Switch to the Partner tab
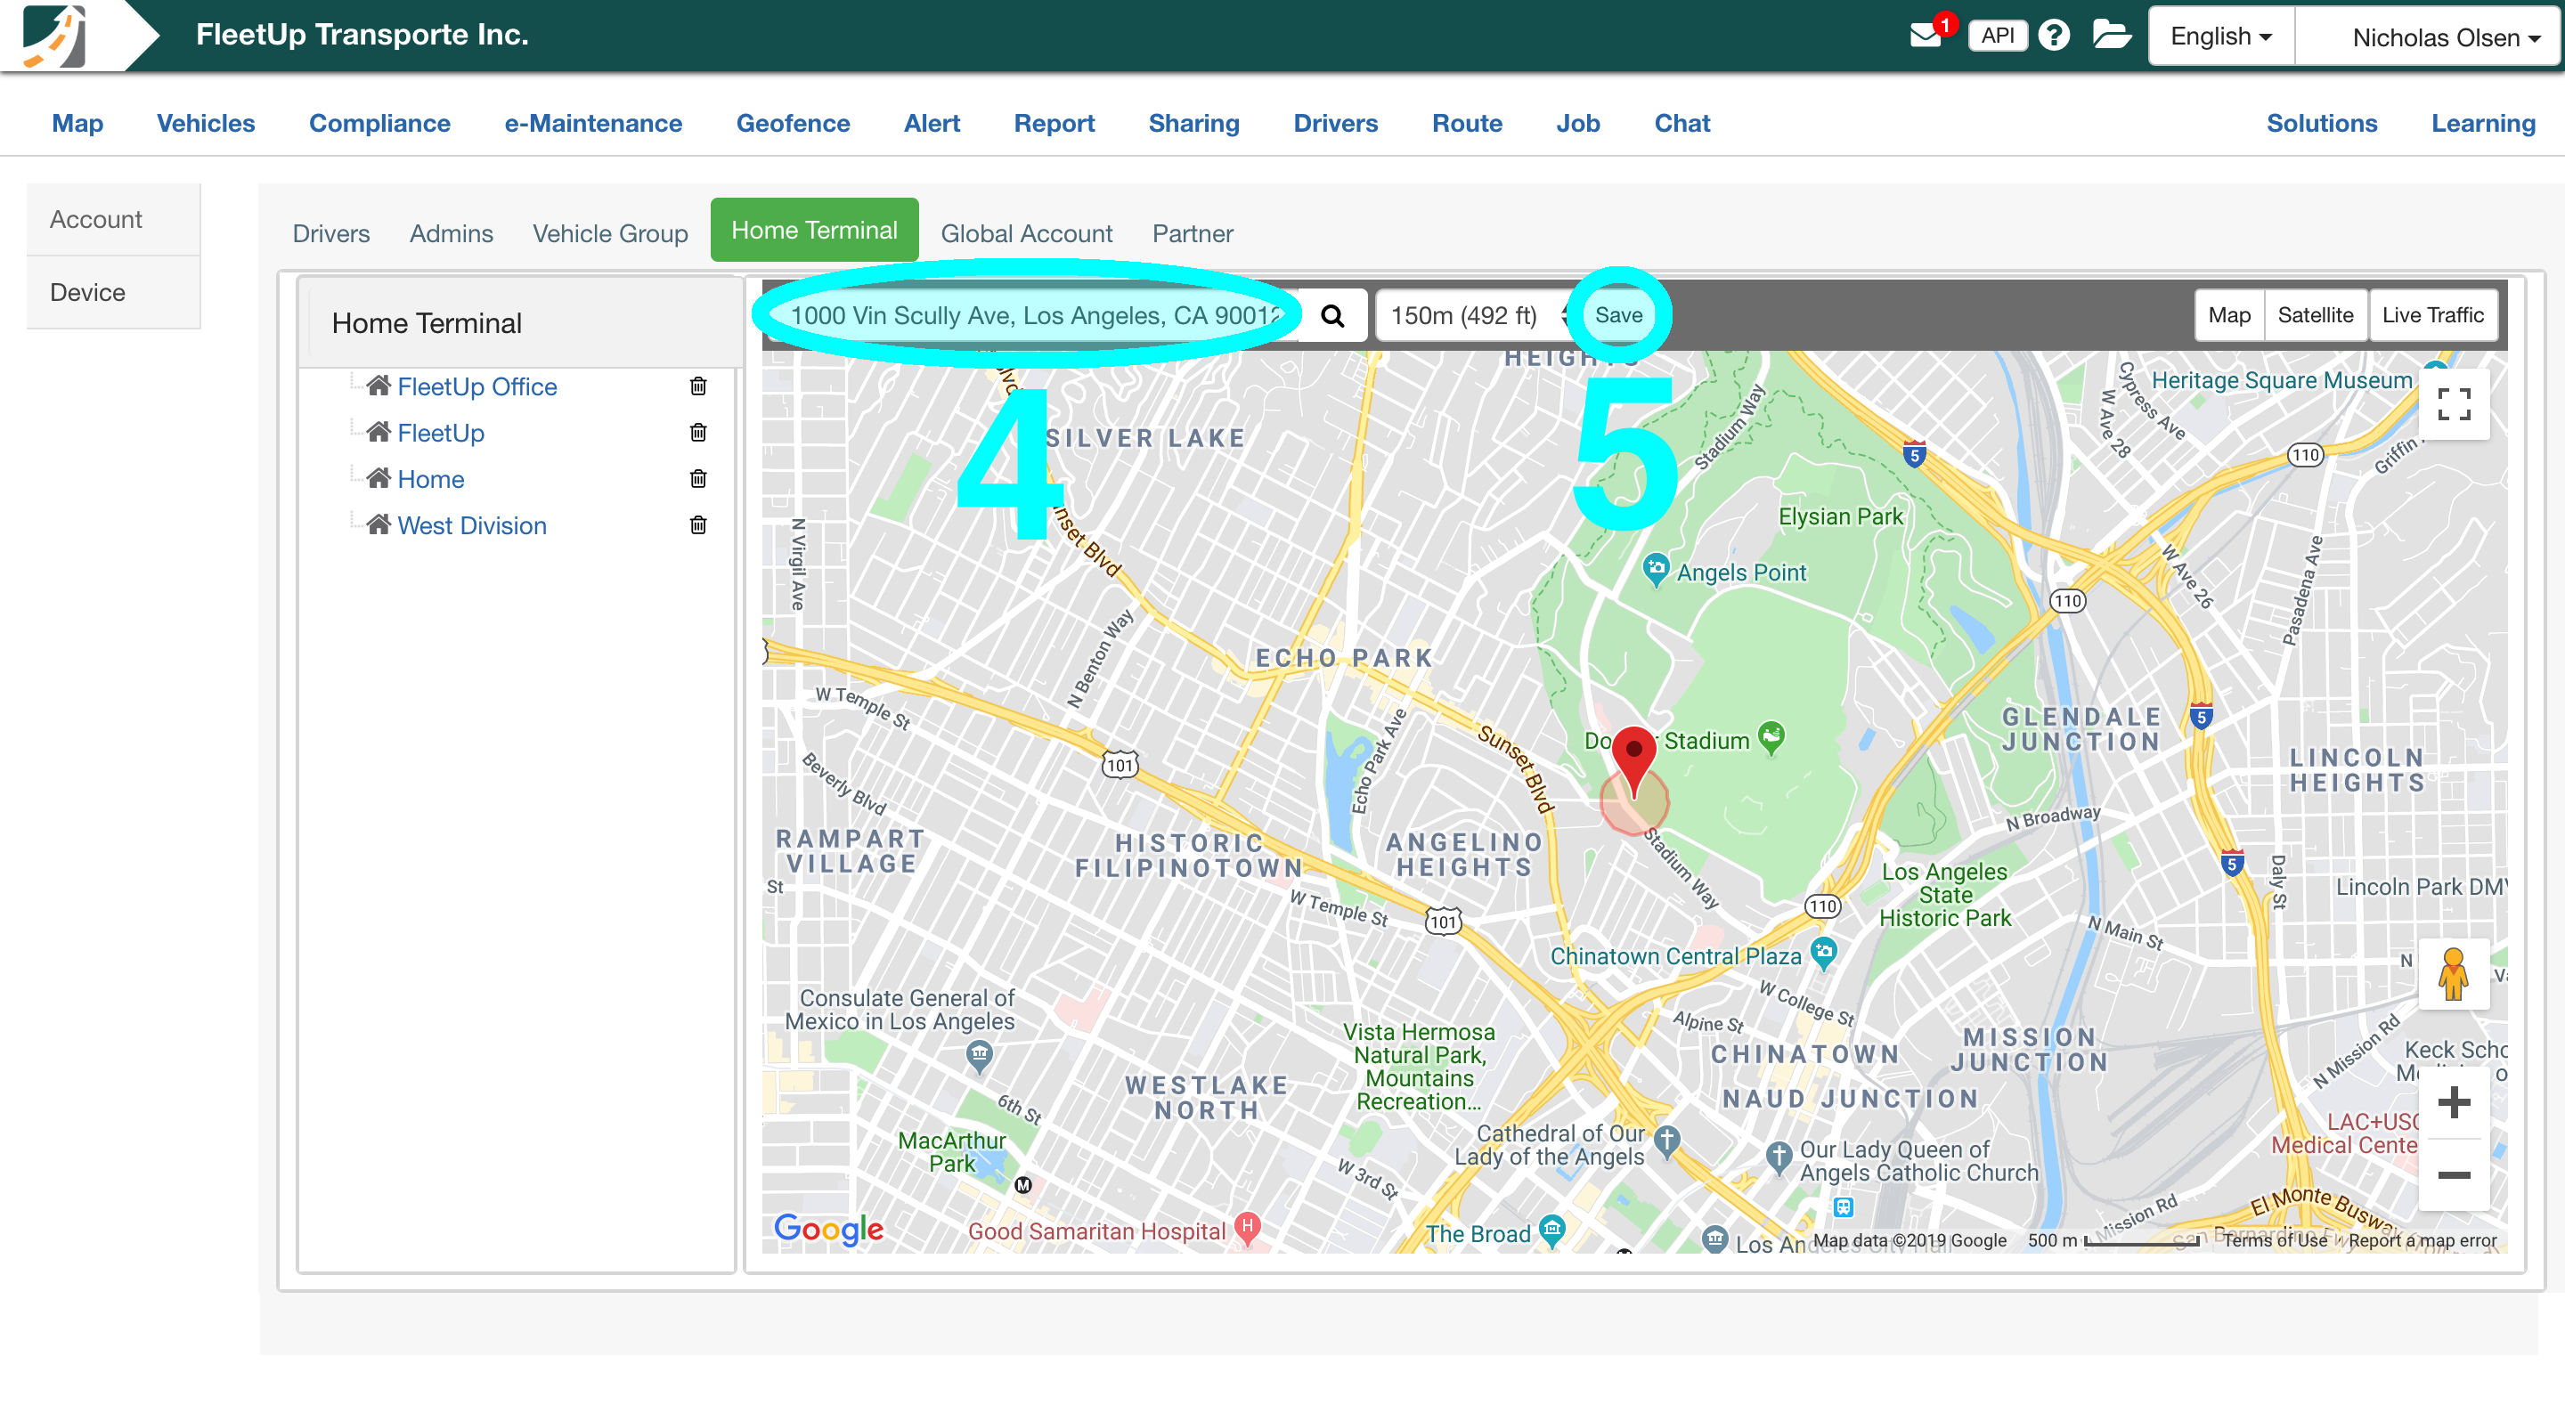 pyautogui.click(x=1192, y=234)
